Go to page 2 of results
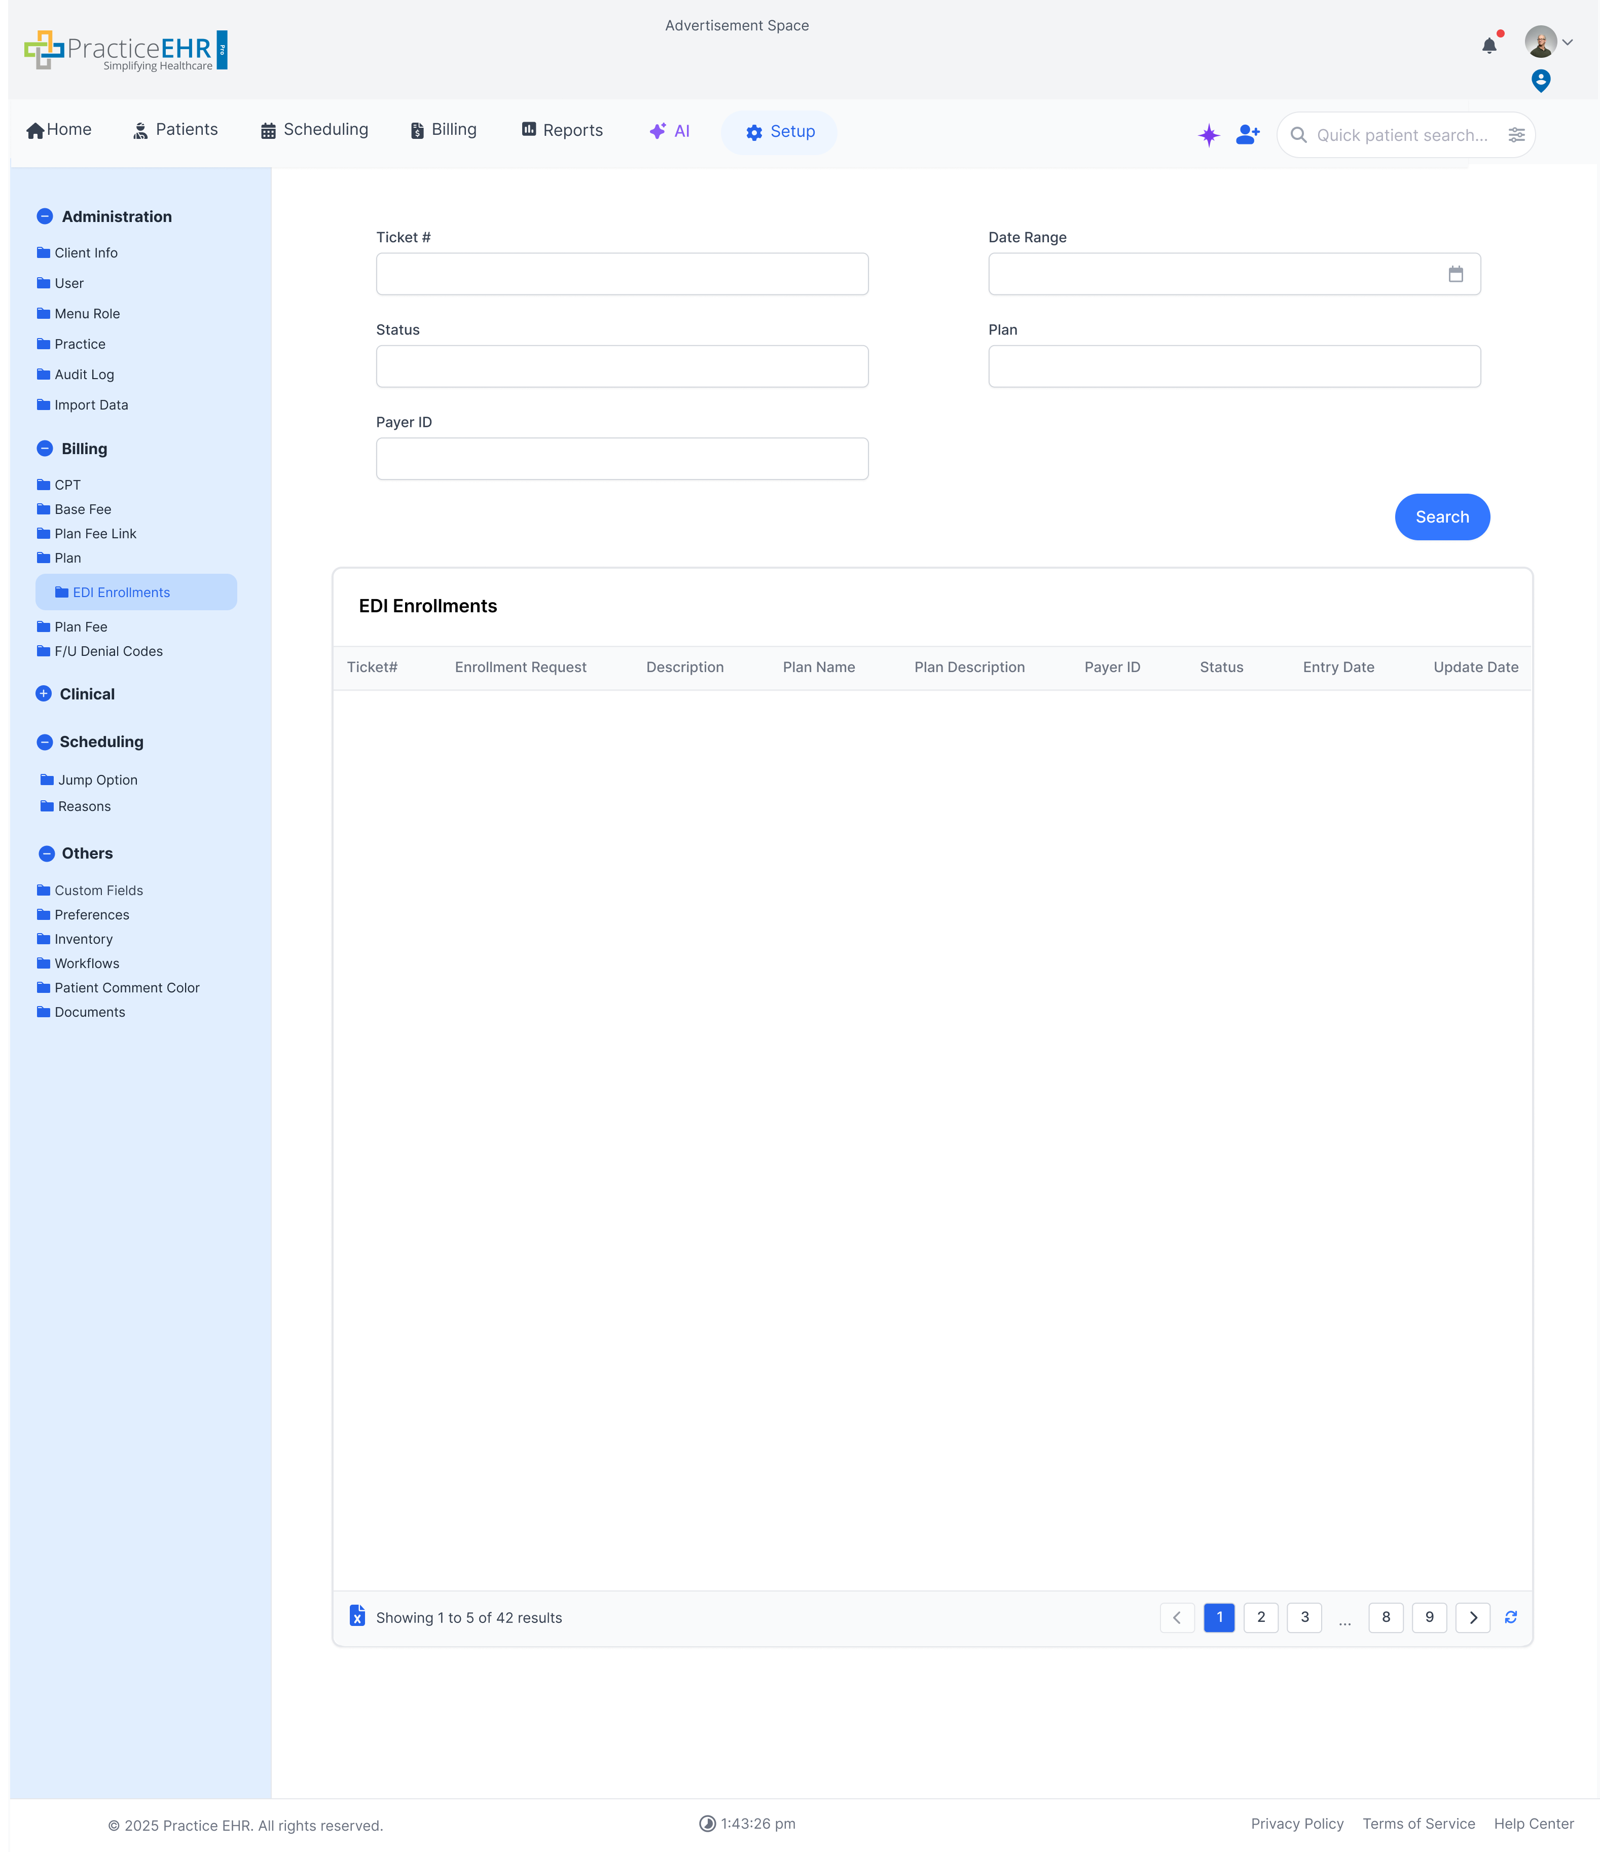1600x1852 pixels. pyautogui.click(x=1261, y=1617)
